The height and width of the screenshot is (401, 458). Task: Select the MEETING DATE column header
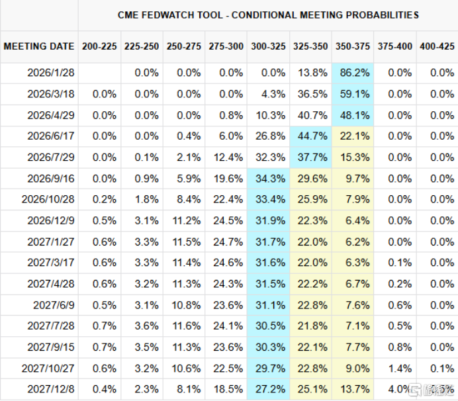tap(39, 46)
